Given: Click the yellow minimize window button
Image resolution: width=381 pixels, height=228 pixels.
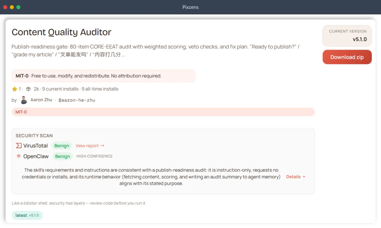Looking at the screenshot, I should (x=12, y=7).
